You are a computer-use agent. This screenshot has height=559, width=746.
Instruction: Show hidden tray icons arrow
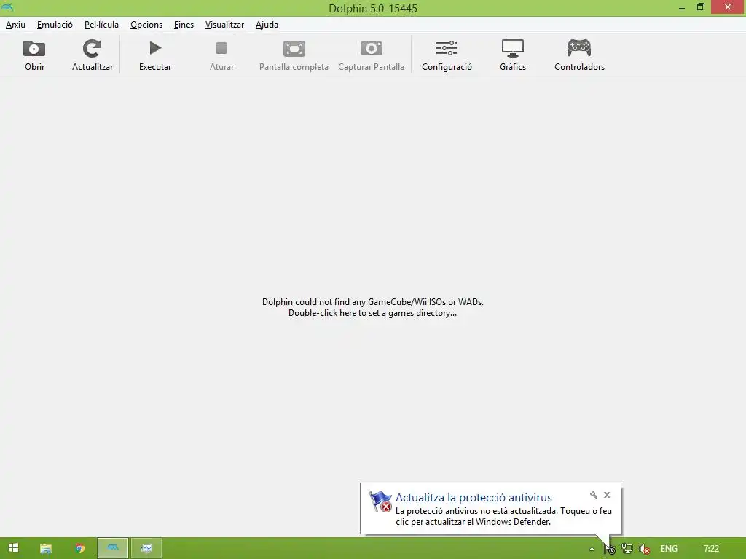pyautogui.click(x=592, y=549)
